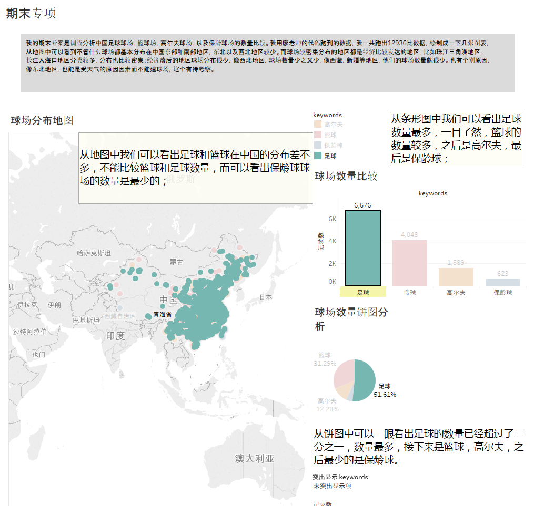Image resolution: width=534 pixels, height=506 pixels.
Task: Click the 突出显示 keywords label
Action: [x=340, y=477]
